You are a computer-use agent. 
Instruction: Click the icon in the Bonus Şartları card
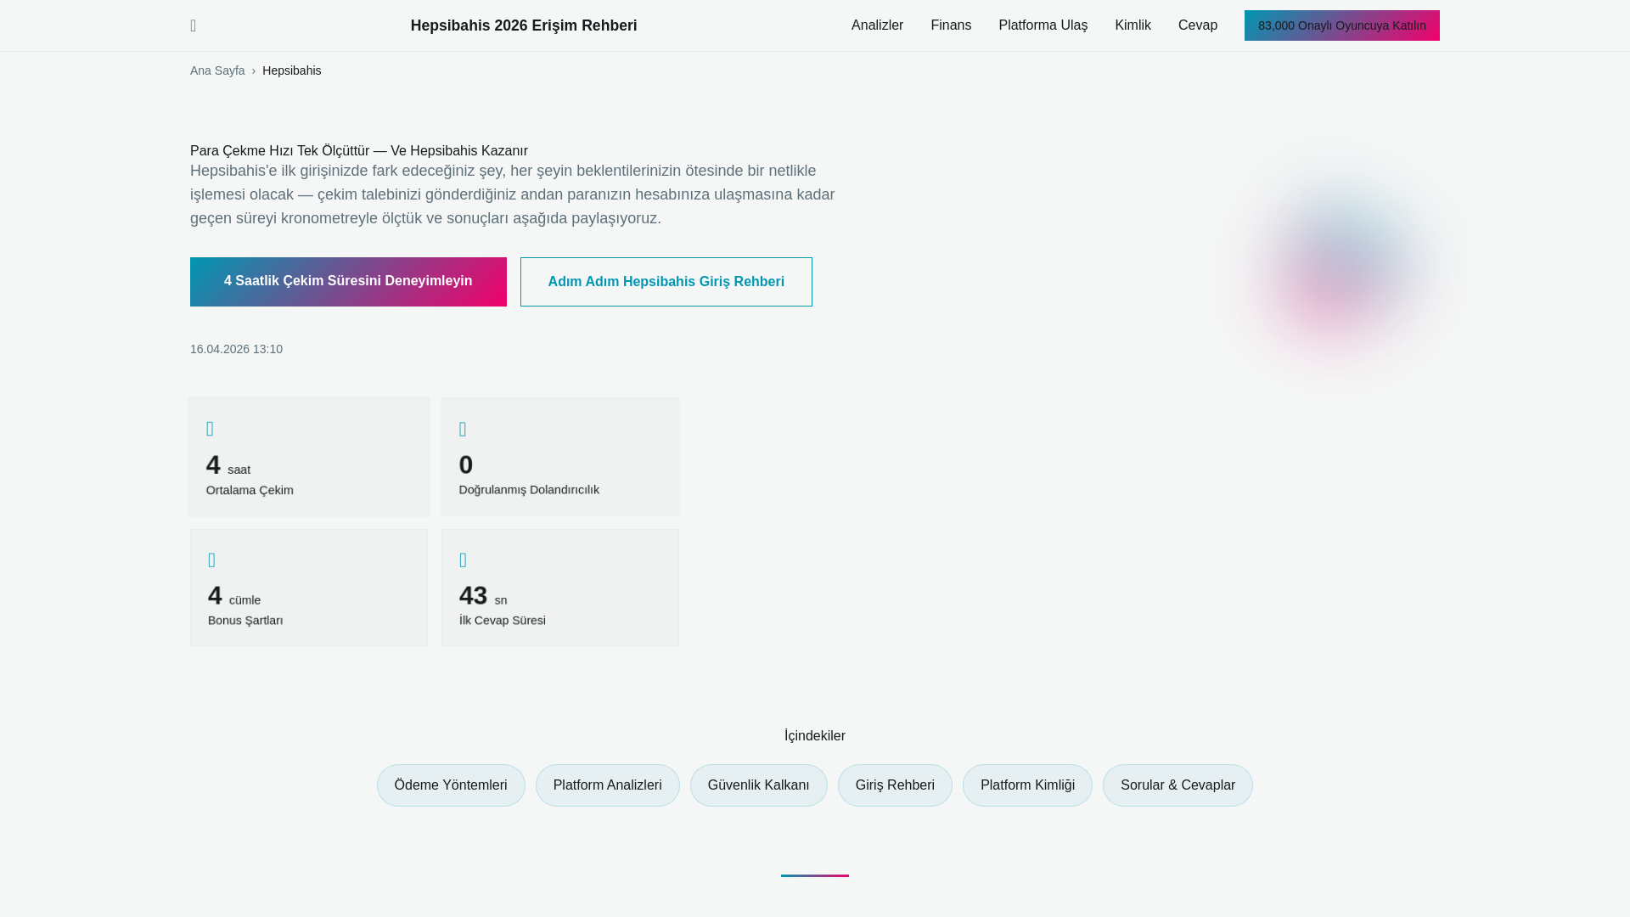(x=212, y=560)
